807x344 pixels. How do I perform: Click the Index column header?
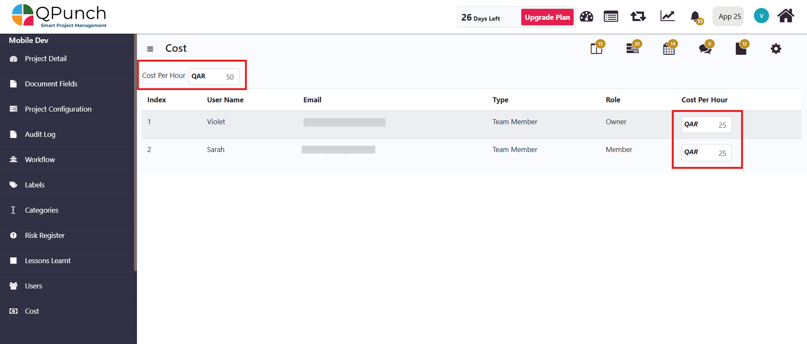point(156,100)
